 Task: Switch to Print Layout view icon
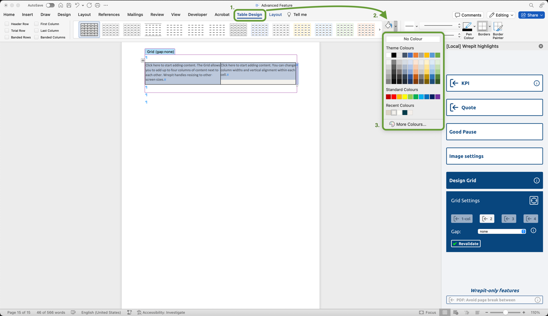pyautogui.click(x=445, y=312)
